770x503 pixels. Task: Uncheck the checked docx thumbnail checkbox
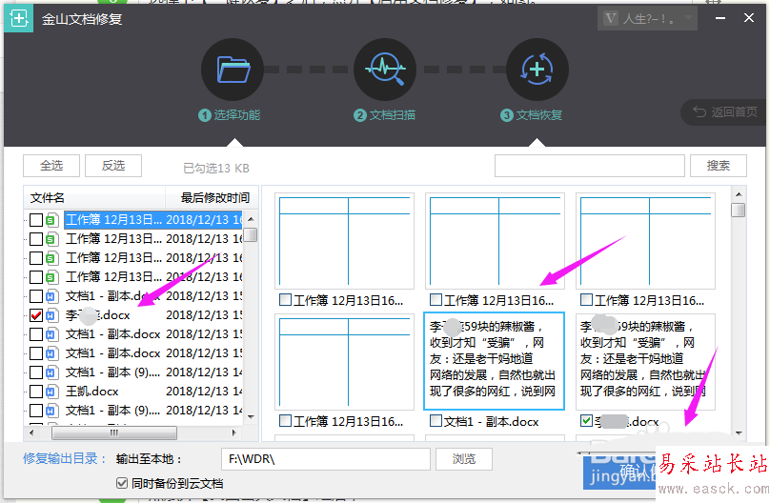point(586,421)
